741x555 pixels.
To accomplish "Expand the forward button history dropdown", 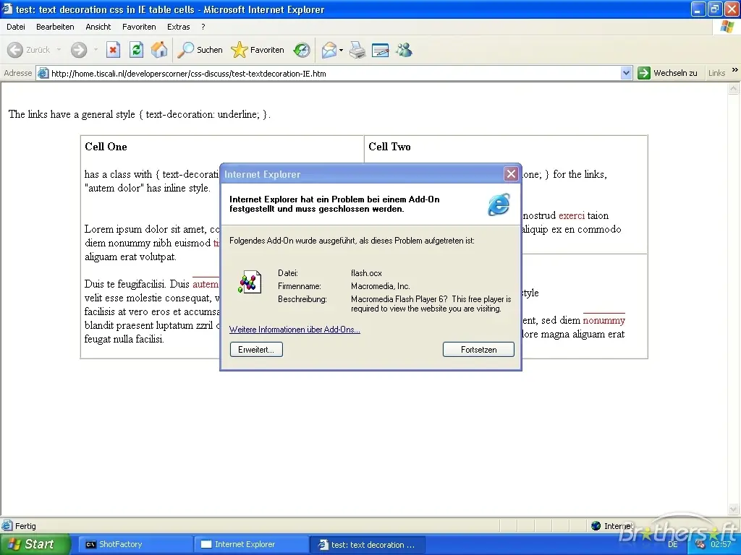I will (x=96, y=50).
